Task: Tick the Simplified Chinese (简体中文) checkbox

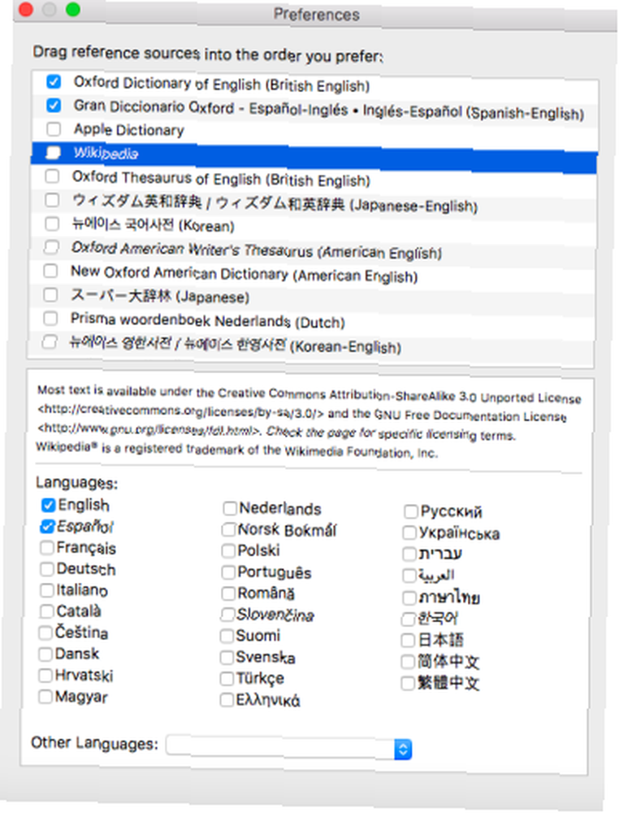Action: click(x=409, y=662)
